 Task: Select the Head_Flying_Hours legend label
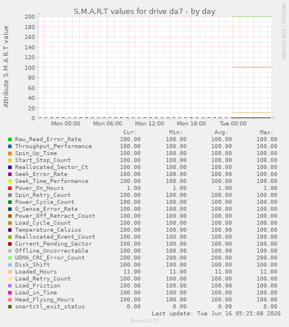[x=45, y=300]
